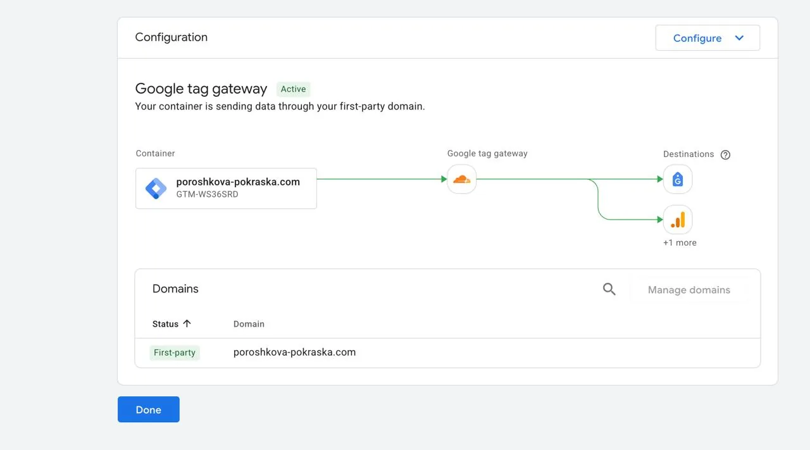This screenshot has width=810, height=450.
Task: Click the Destinations label
Action: (x=688, y=154)
